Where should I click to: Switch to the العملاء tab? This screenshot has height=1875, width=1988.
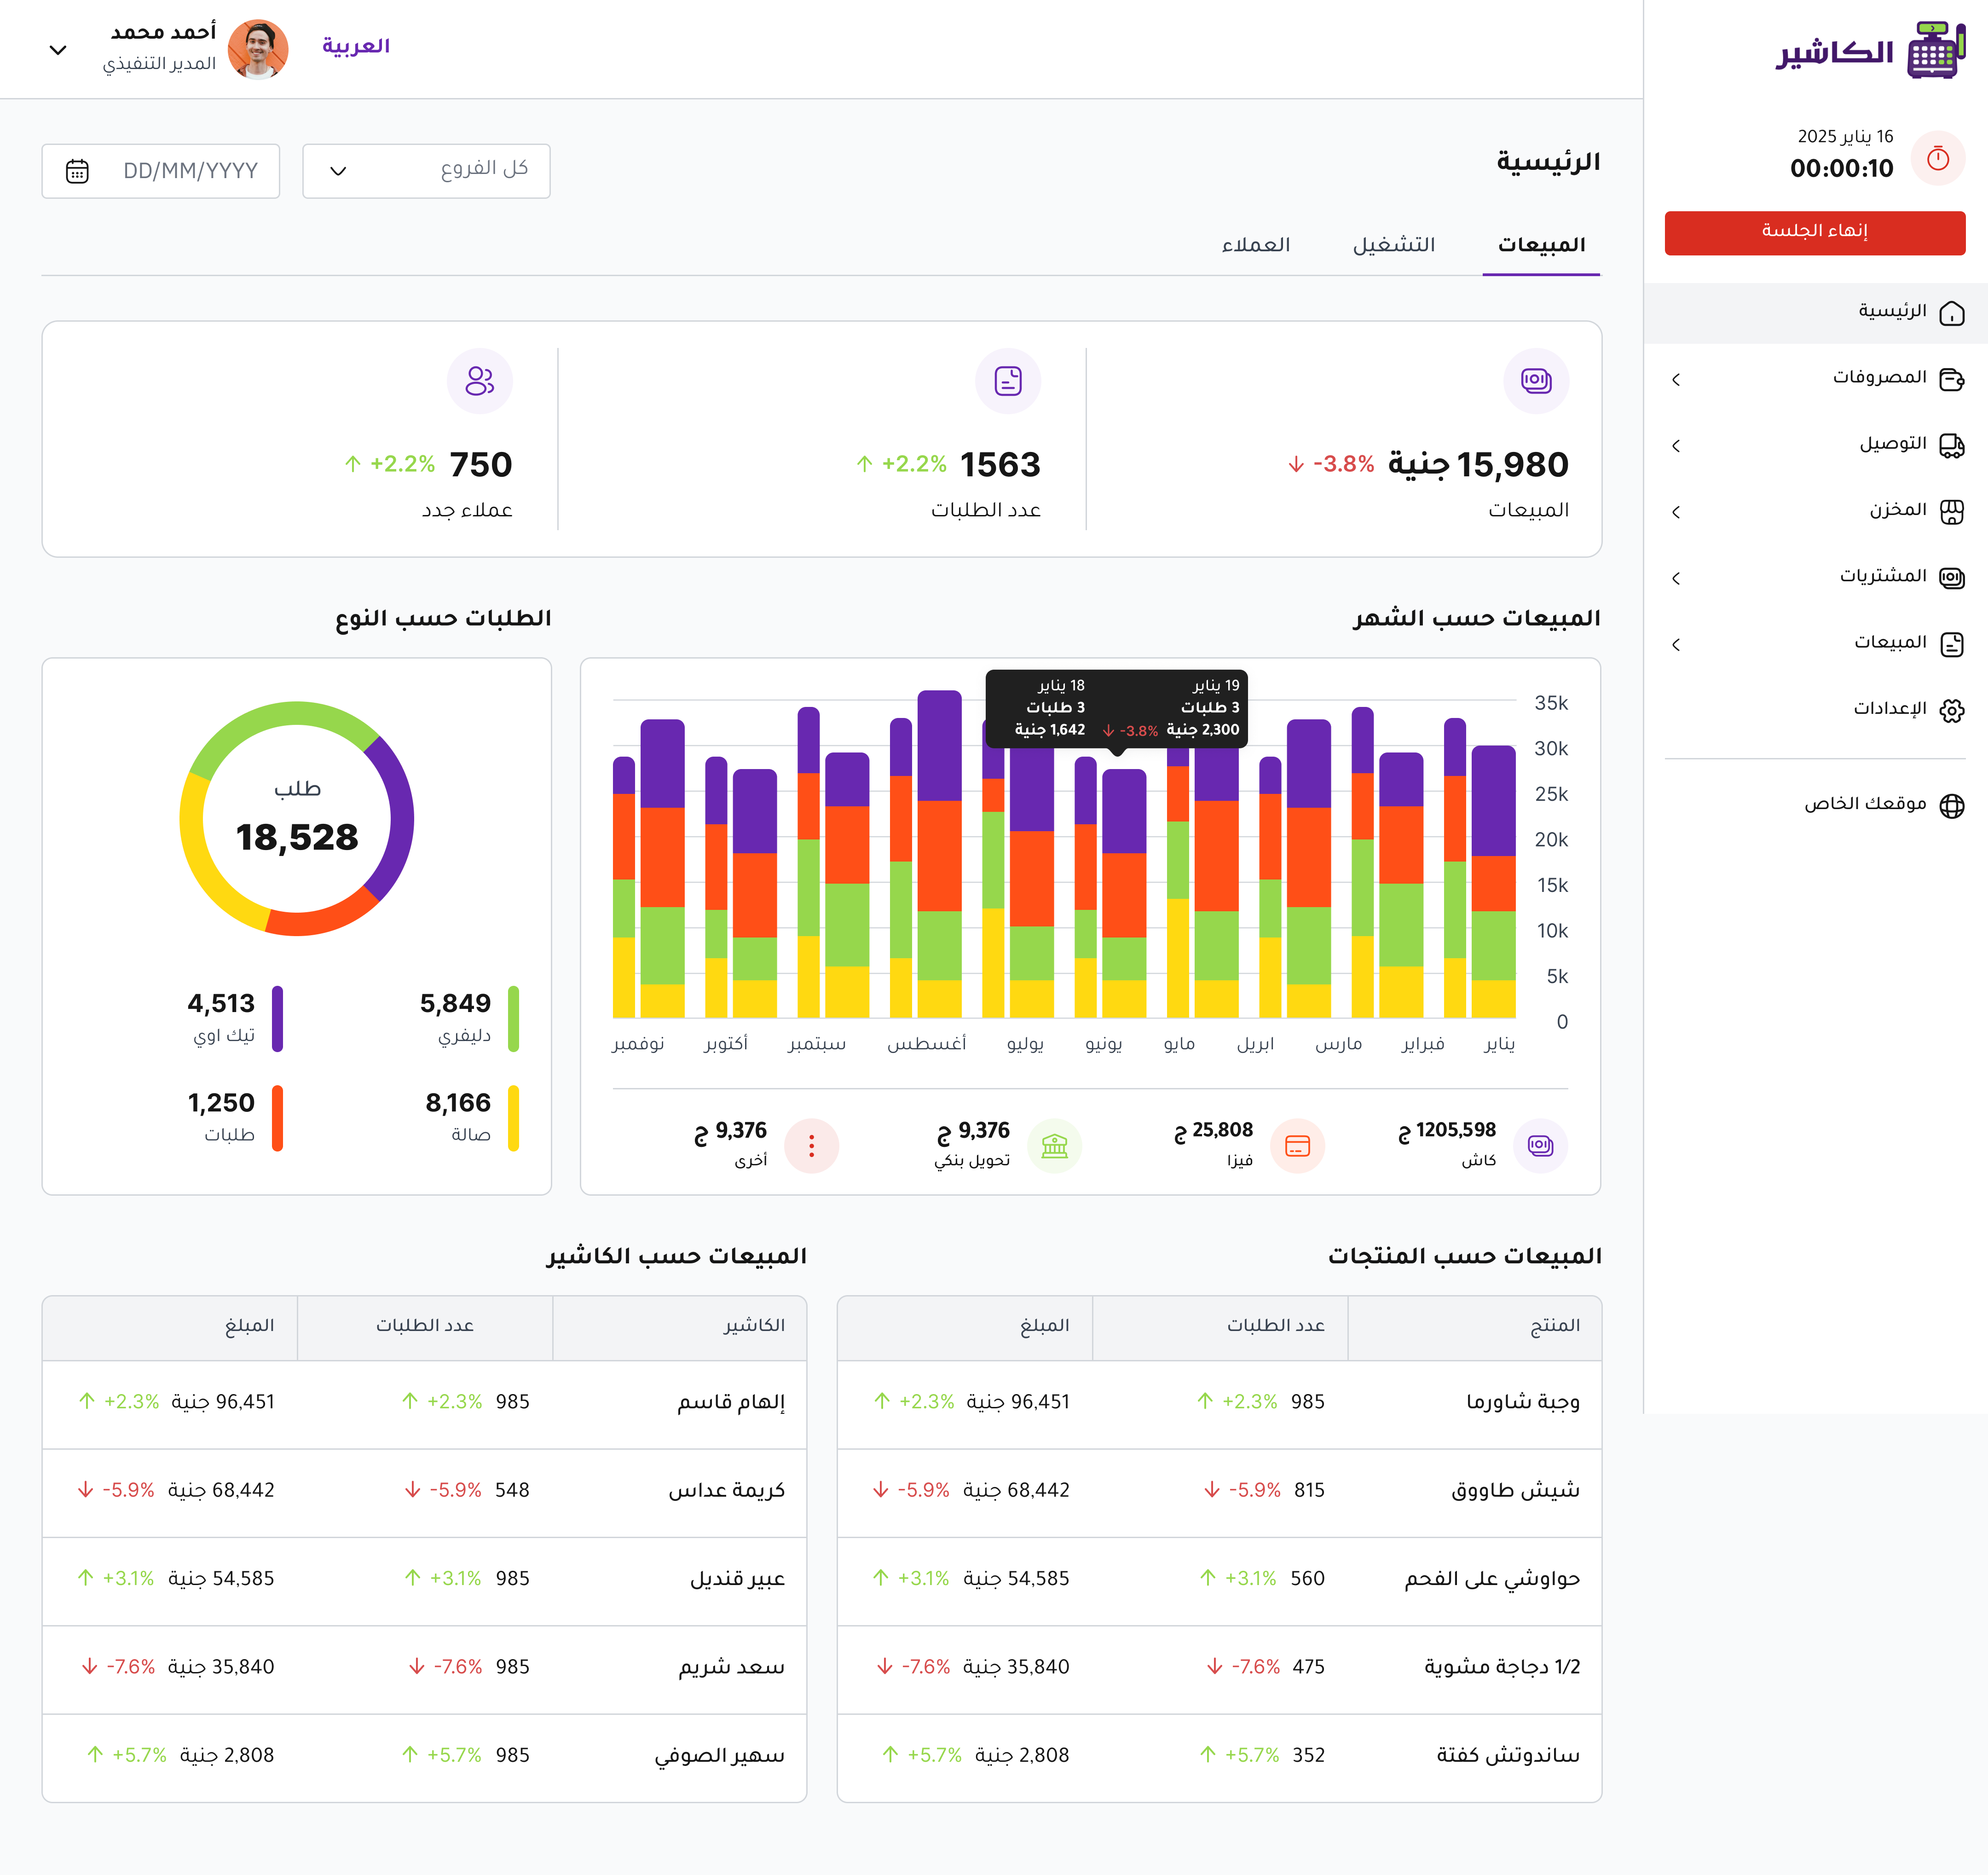1255,245
